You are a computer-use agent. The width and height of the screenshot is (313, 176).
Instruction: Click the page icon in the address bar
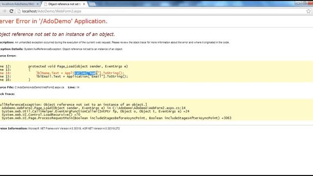click(19, 11)
